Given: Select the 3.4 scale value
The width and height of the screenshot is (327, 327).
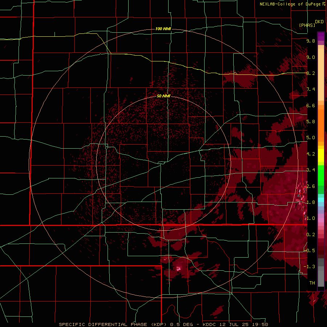Looking at the screenshot, I should (311, 170).
